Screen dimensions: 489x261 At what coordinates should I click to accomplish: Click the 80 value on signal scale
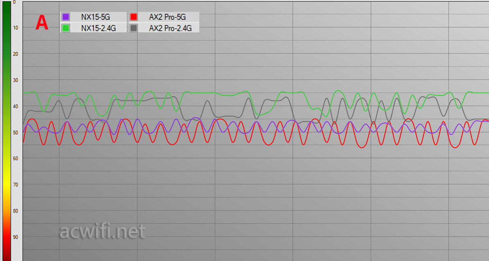coord(16,211)
